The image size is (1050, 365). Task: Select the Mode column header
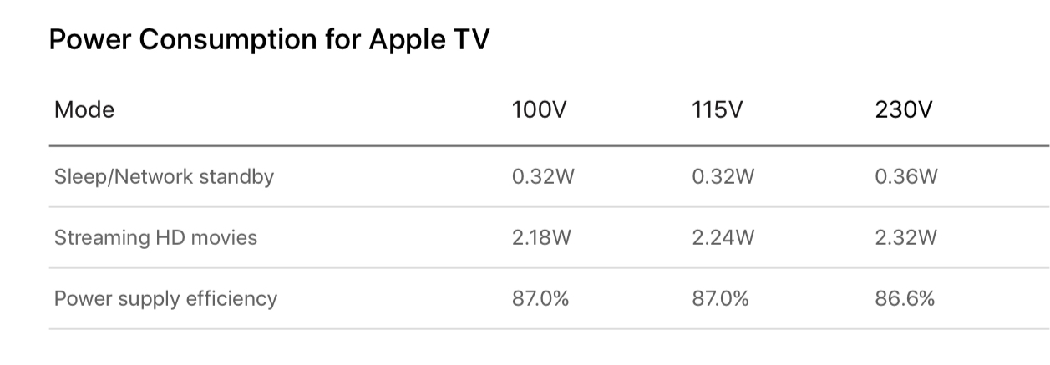click(84, 109)
